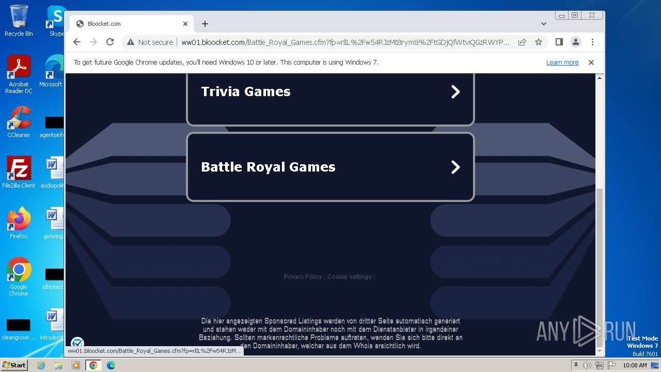The height and width of the screenshot is (372, 661).
Task: Open FileZilla Client desktop shortcut
Action: (x=19, y=172)
